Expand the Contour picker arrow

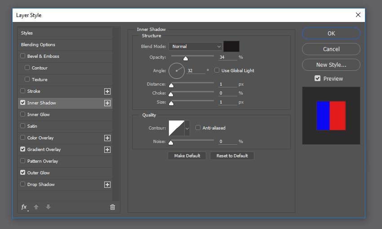tap(187, 128)
